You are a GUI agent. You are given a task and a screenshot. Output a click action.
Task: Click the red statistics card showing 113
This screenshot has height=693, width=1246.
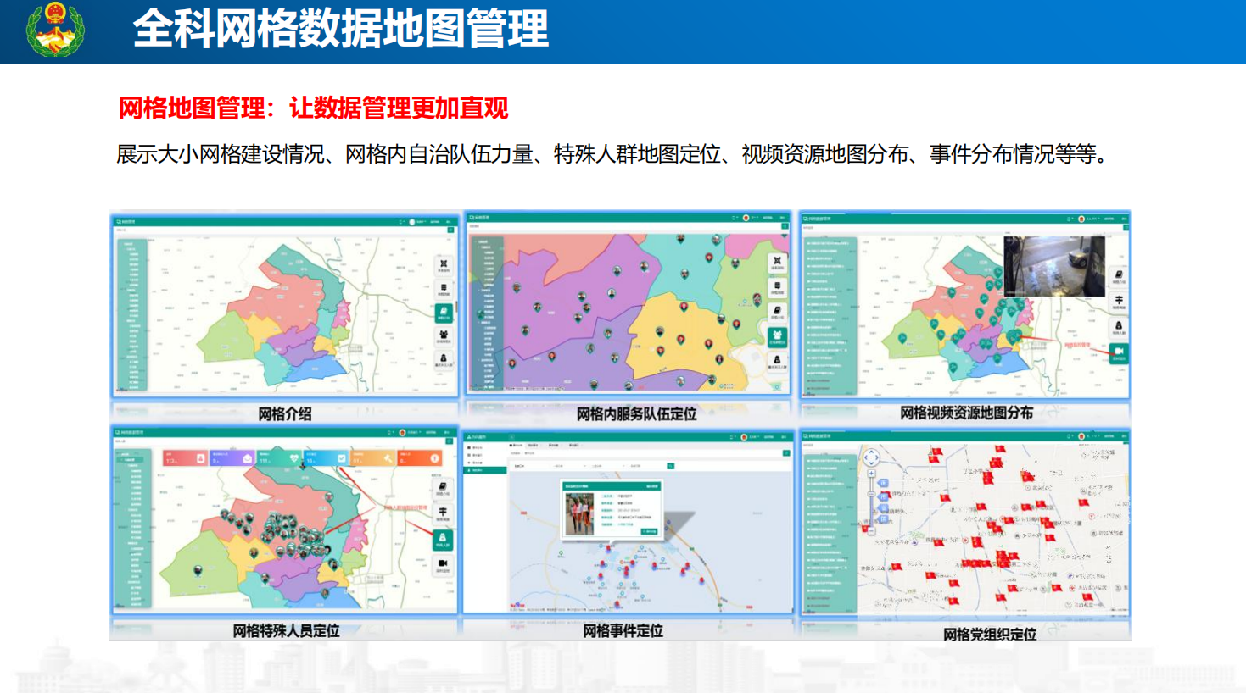(x=184, y=458)
